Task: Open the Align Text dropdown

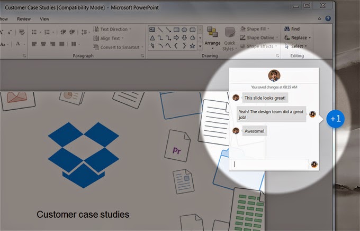Action: 109,38
